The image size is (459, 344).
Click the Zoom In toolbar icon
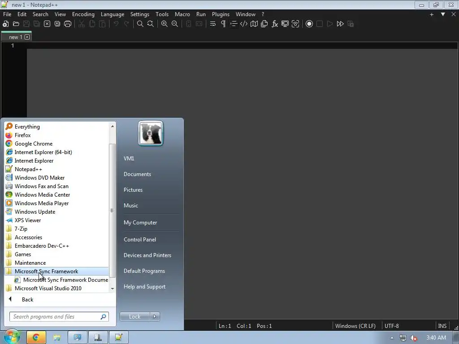165,24
